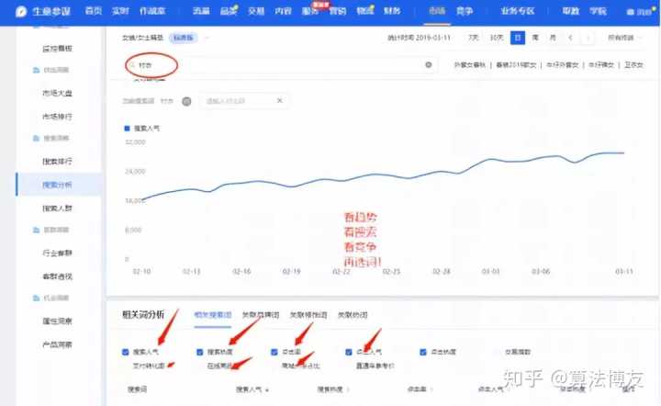Open the 流量 nav item
The image size is (661, 406).
click(x=201, y=11)
